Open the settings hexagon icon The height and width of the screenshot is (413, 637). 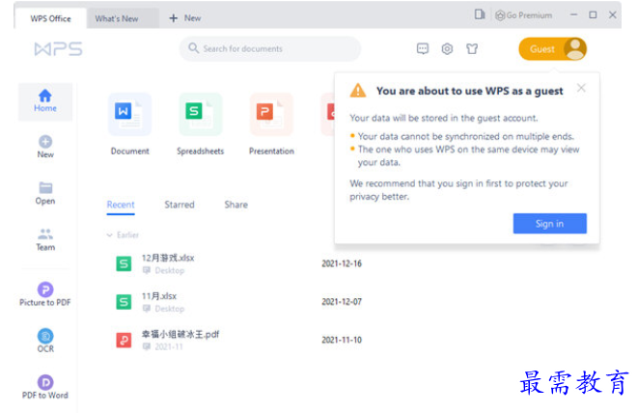(447, 49)
